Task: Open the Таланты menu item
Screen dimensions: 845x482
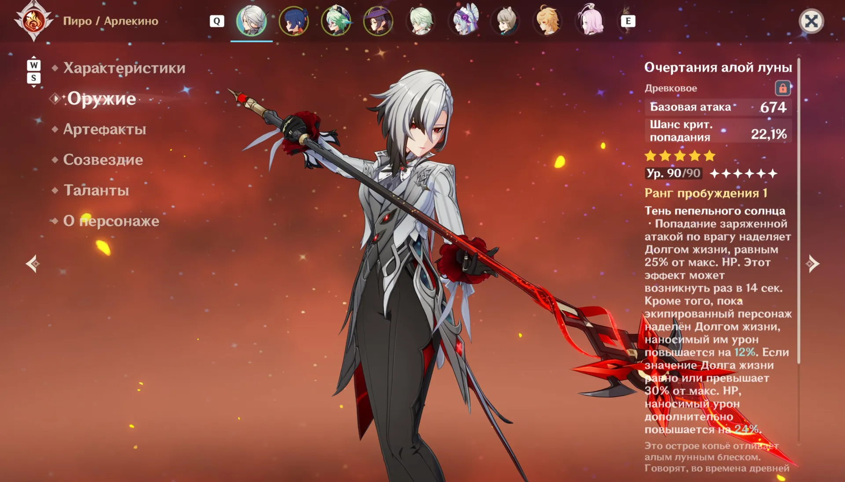Action: (96, 190)
